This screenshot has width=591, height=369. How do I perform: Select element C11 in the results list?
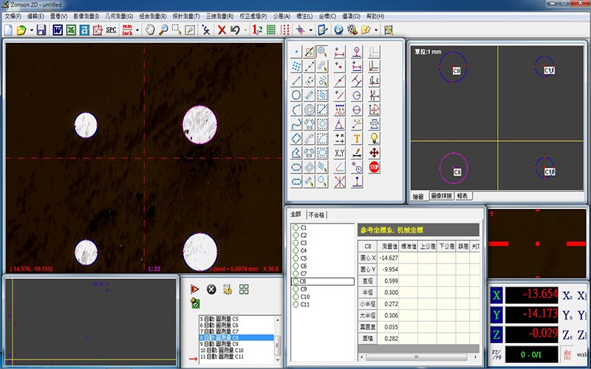click(305, 304)
